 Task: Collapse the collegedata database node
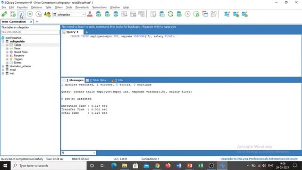[3, 42]
